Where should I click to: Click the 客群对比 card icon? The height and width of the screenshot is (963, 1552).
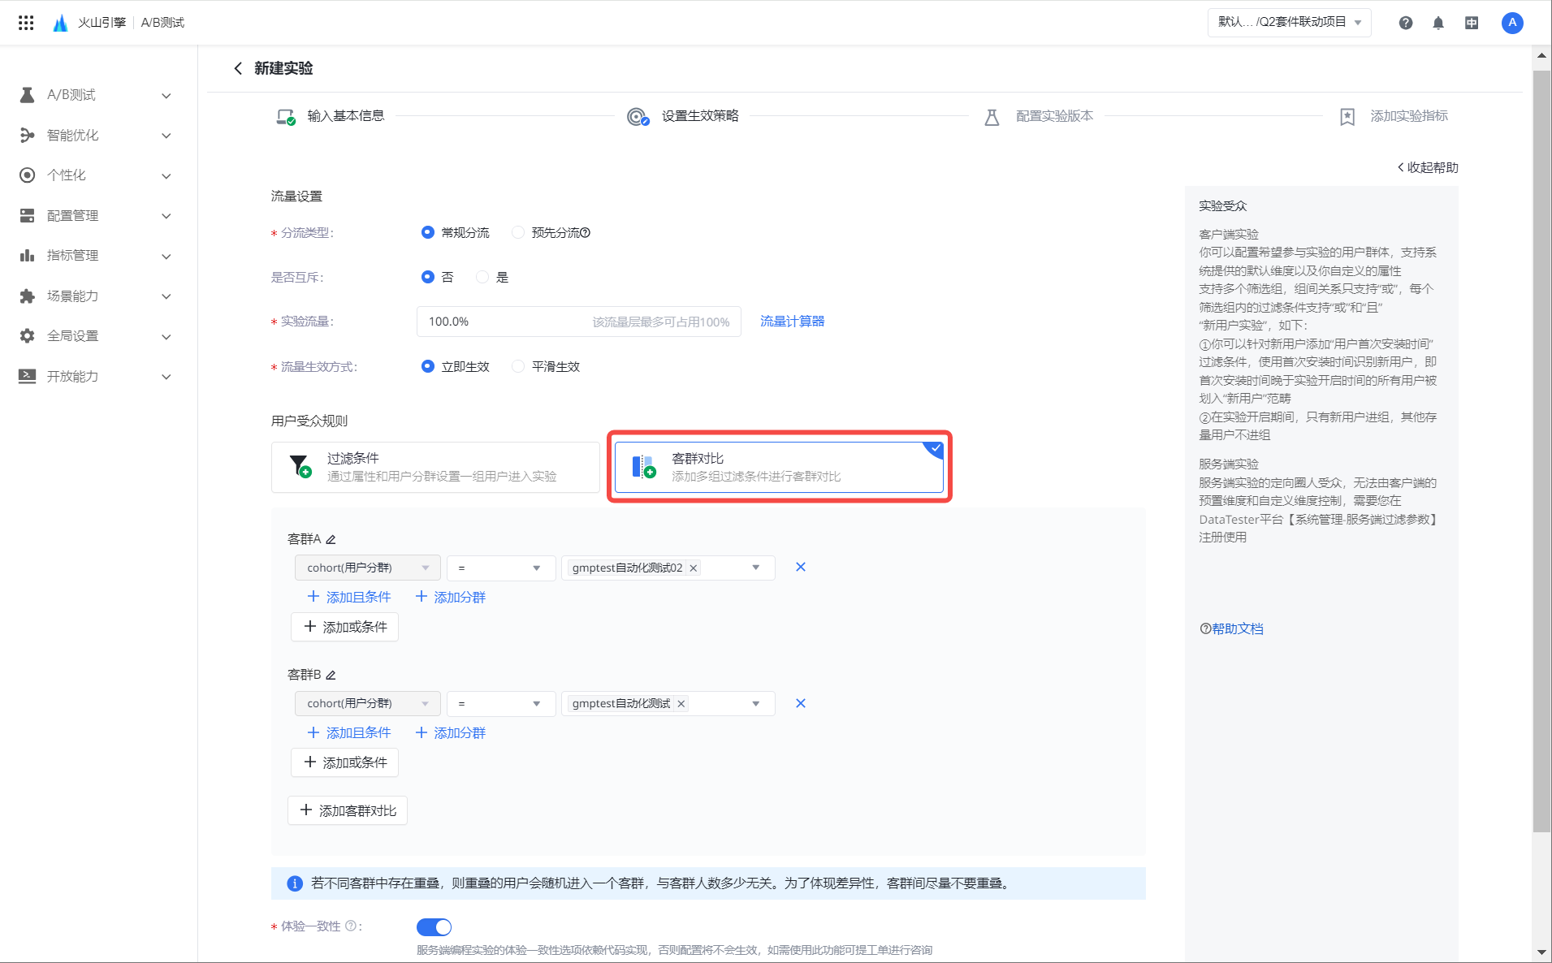pyautogui.click(x=644, y=466)
